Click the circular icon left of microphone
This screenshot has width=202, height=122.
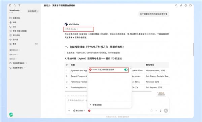[x=151, y=111]
